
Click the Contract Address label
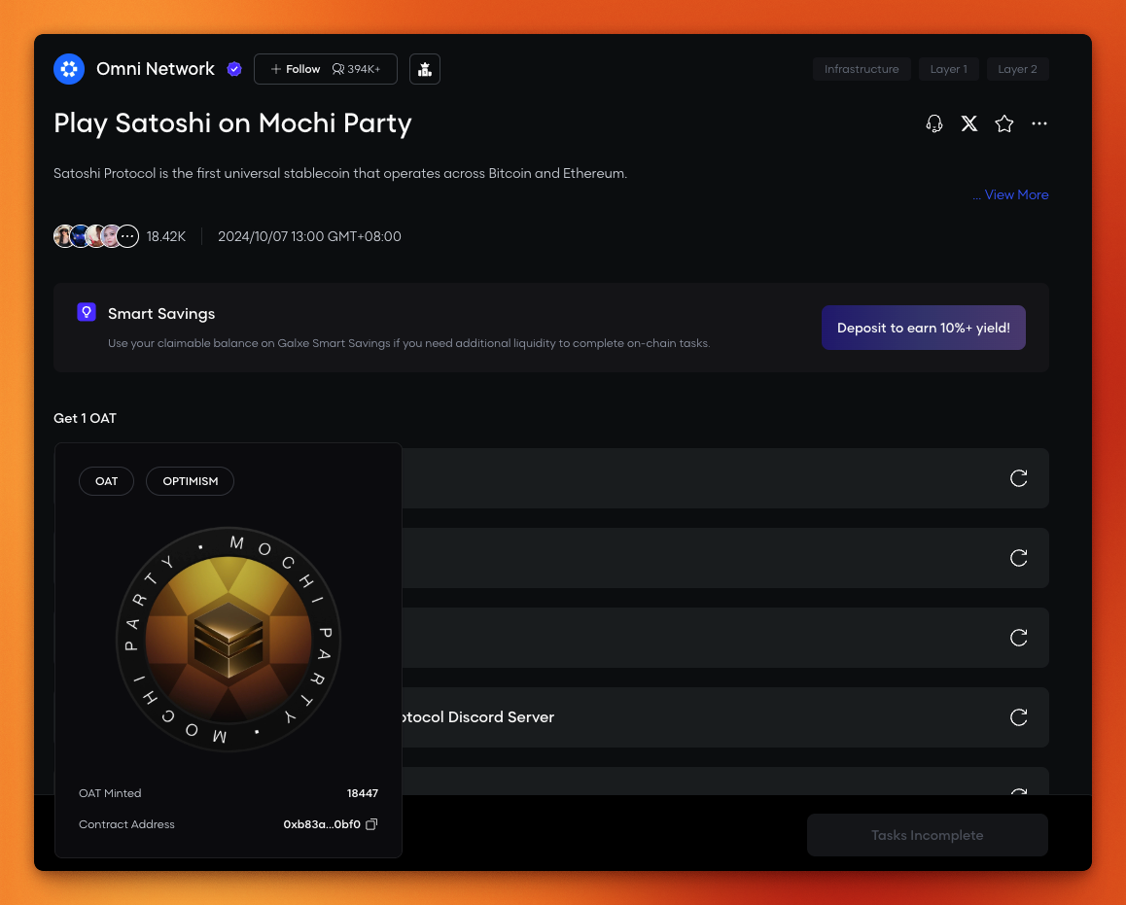(126, 824)
